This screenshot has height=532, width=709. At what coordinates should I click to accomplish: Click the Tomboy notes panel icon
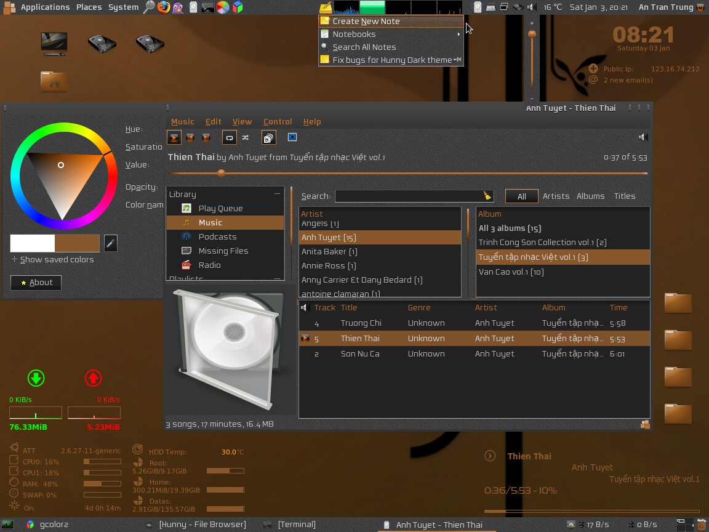click(326, 7)
